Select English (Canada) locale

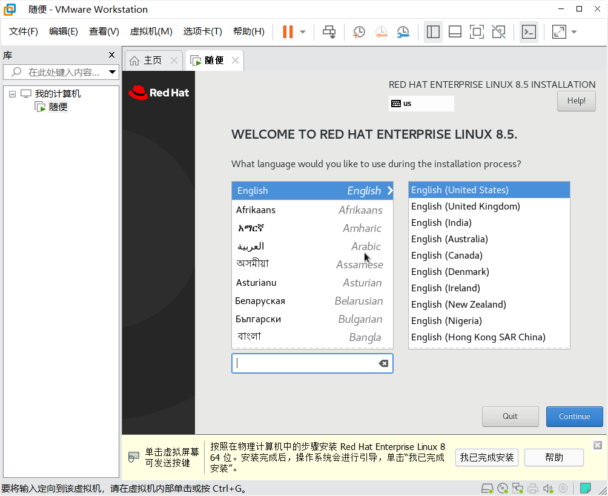[x=489, y=255]
